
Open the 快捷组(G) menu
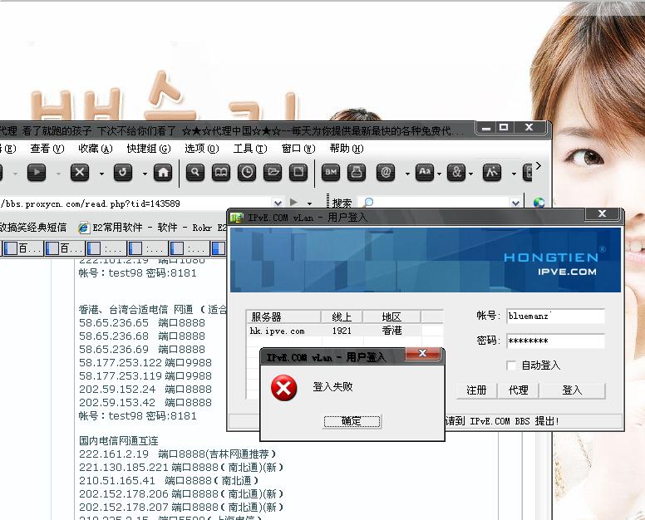coord(149,149)
